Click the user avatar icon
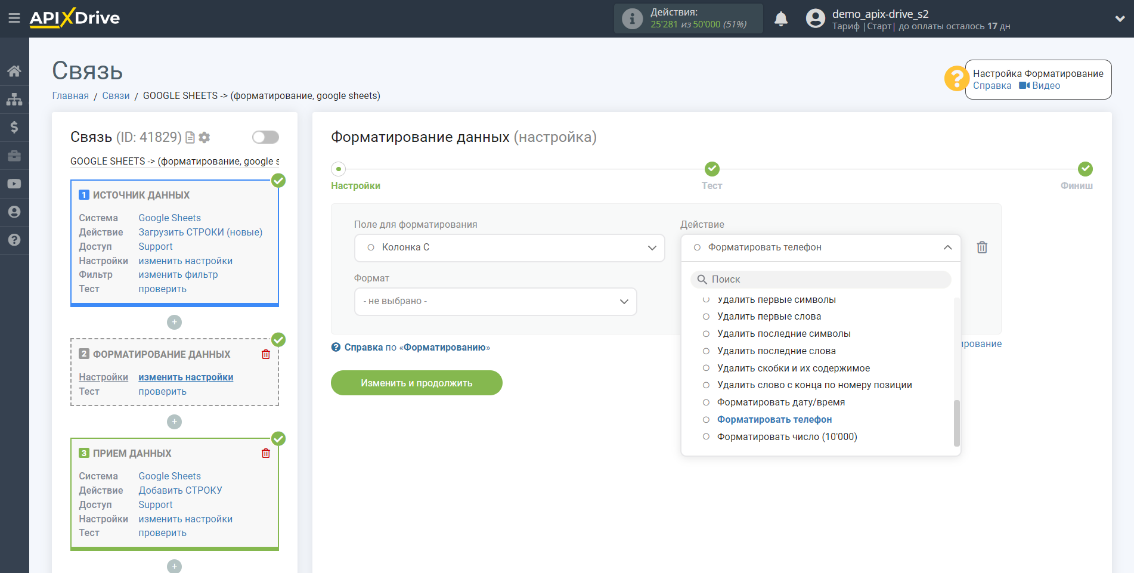The image size is (1134, 573). (x=816, y=18)
